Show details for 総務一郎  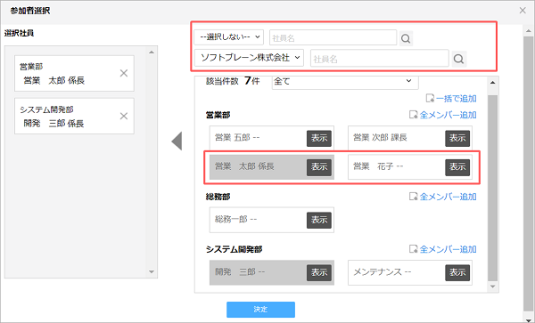(319, 220)
